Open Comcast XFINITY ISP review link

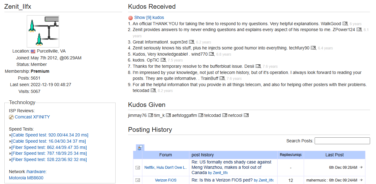click(x=32, y=117)
